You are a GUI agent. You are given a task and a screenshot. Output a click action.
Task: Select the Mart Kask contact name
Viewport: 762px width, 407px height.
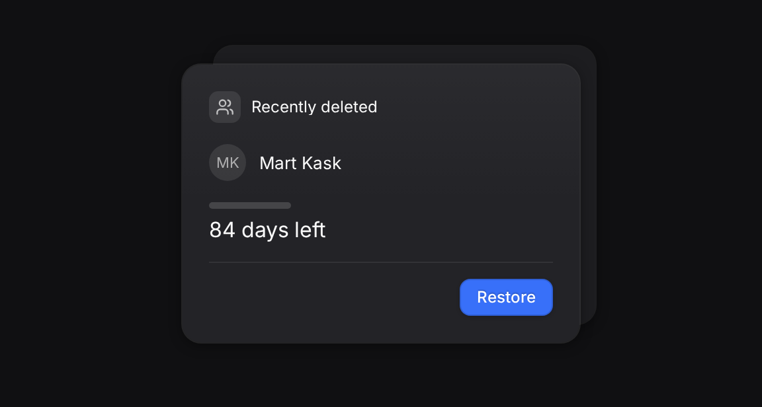(x=300, y=163)
